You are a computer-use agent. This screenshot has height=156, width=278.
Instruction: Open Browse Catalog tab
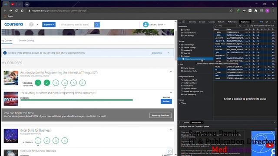pyautogui.click(x=26, y=40)
